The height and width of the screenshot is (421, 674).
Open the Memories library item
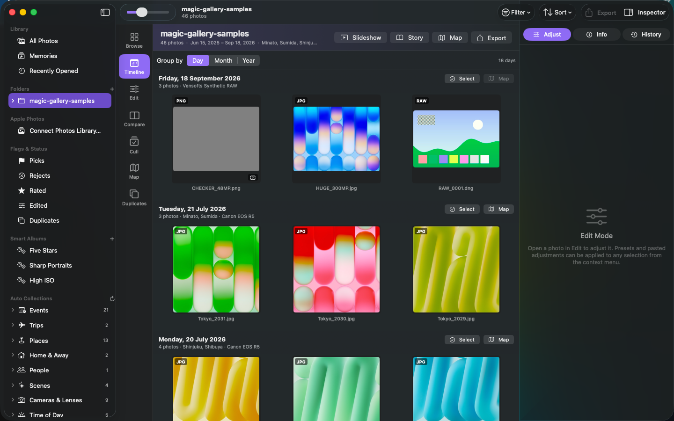point(60,56)
